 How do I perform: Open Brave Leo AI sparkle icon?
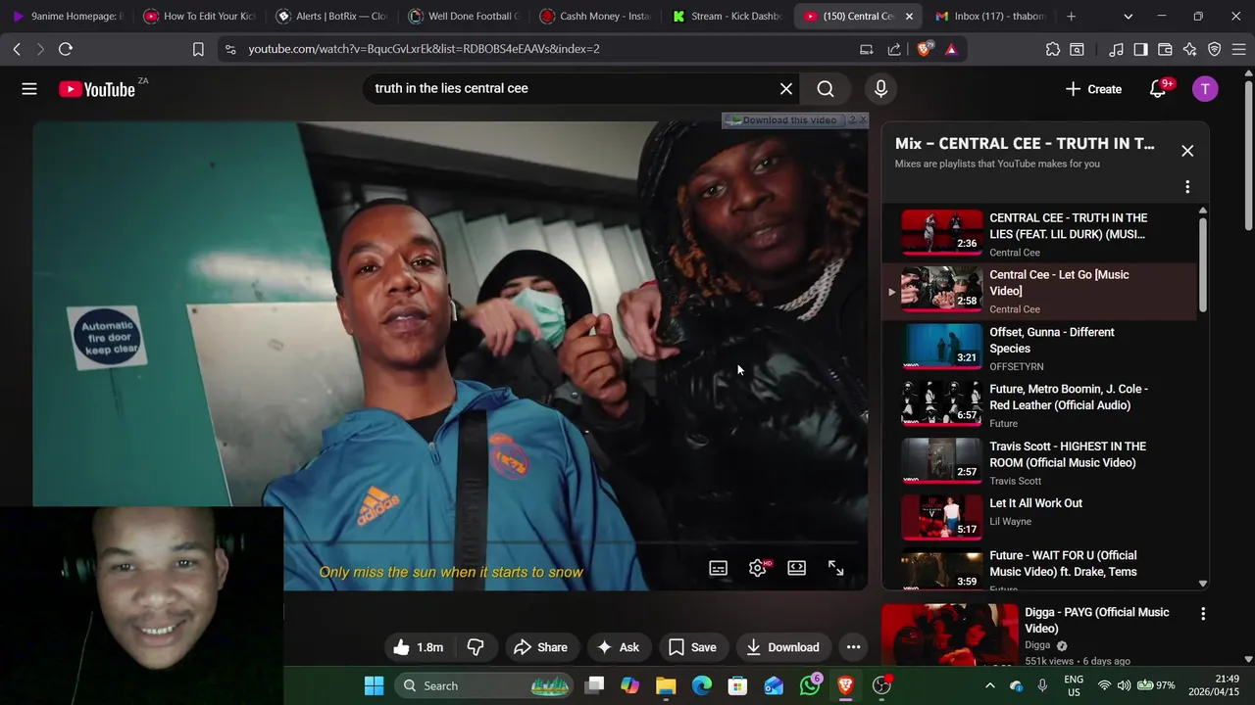point(1189,49)
